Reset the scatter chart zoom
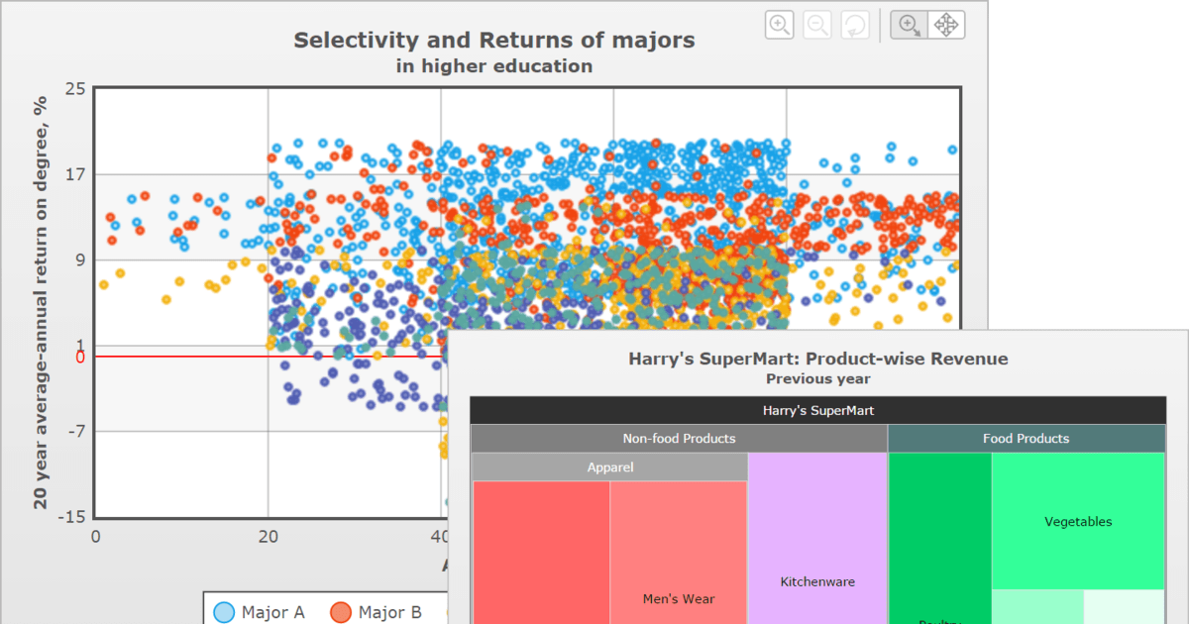The image size is (1189, 624). (x=854, y=26)
